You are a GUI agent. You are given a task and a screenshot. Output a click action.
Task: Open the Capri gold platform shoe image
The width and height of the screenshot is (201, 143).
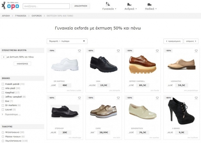[x=103, y=111]
